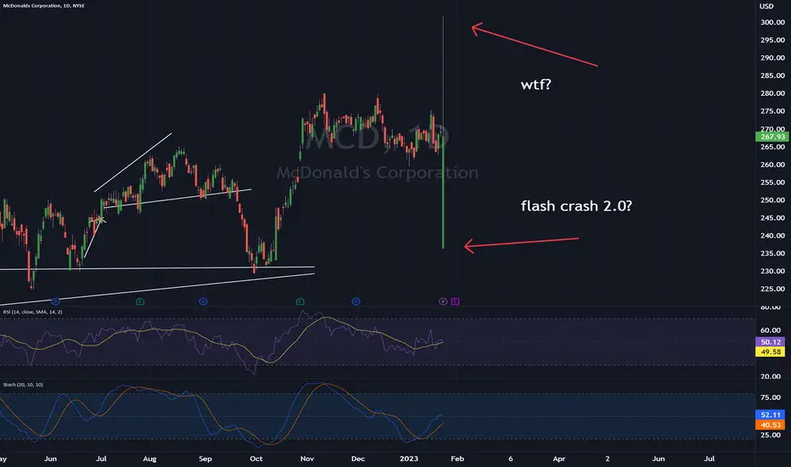This screenshot has width=791, height=467.
Task: Click the 25.00 stochastic scale label
Action: click(x=771, y=436)
